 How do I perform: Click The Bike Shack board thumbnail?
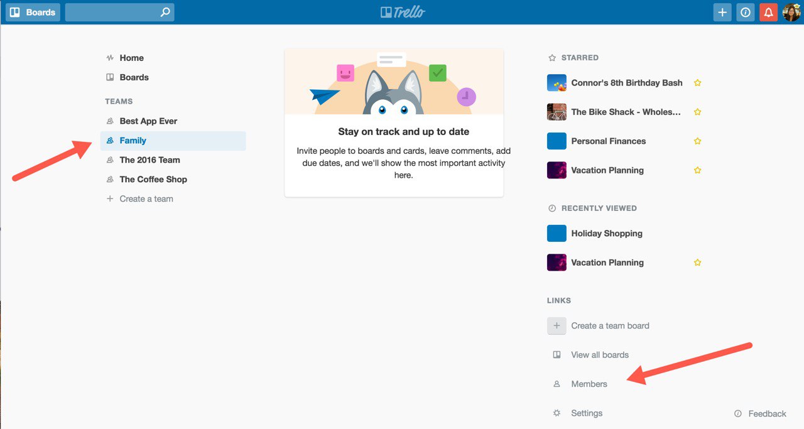(x=557, y=112)
